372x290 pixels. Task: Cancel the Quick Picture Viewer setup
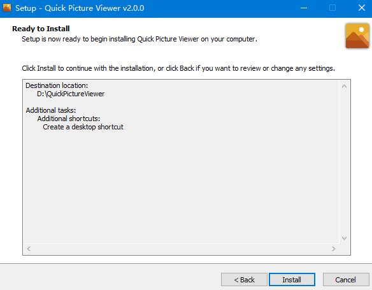coord(346,280)
